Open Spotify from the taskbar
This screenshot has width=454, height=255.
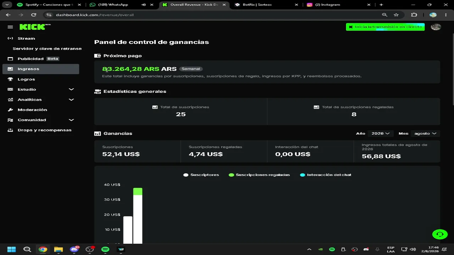105,249
